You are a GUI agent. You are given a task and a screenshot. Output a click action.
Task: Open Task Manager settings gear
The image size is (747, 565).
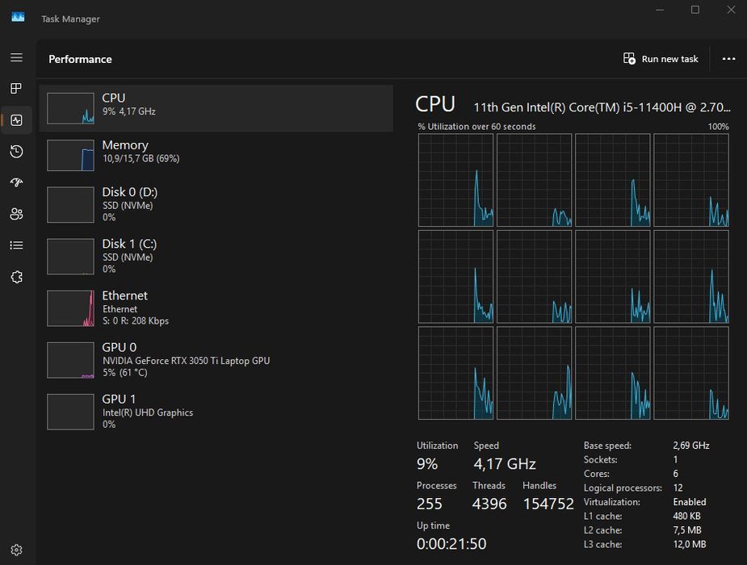(x=17, y=550)
